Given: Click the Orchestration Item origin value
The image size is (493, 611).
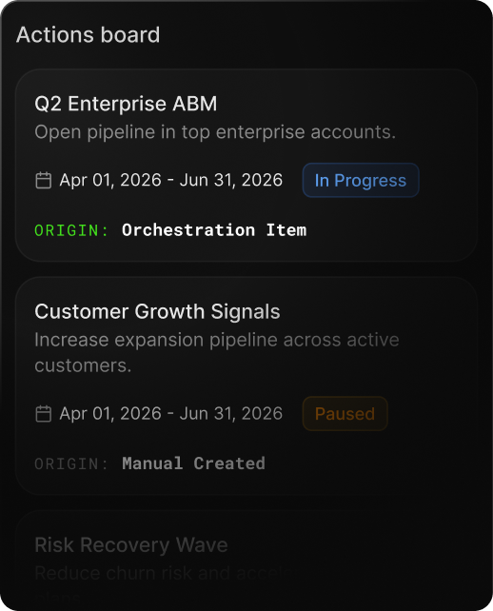Looking at the screenshot, I should pos(214,230).
